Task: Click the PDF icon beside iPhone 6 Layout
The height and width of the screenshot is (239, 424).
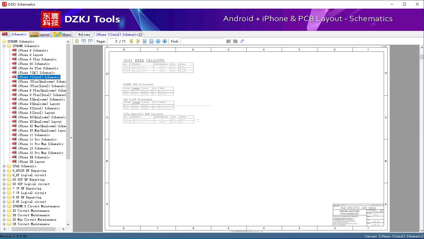Action: (14, 55)
